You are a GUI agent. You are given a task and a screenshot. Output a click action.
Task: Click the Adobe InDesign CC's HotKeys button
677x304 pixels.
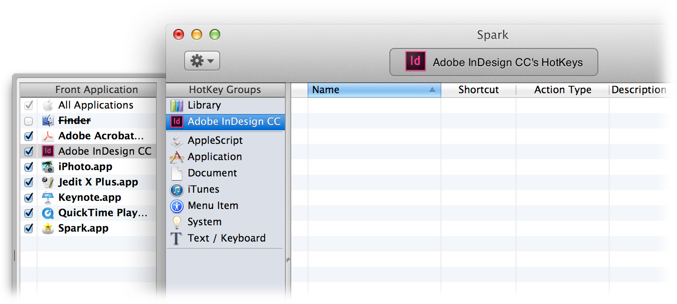(x=493, y=62)
